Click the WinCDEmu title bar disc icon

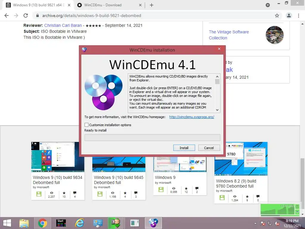pyautogui.click(x=84, y=50)
